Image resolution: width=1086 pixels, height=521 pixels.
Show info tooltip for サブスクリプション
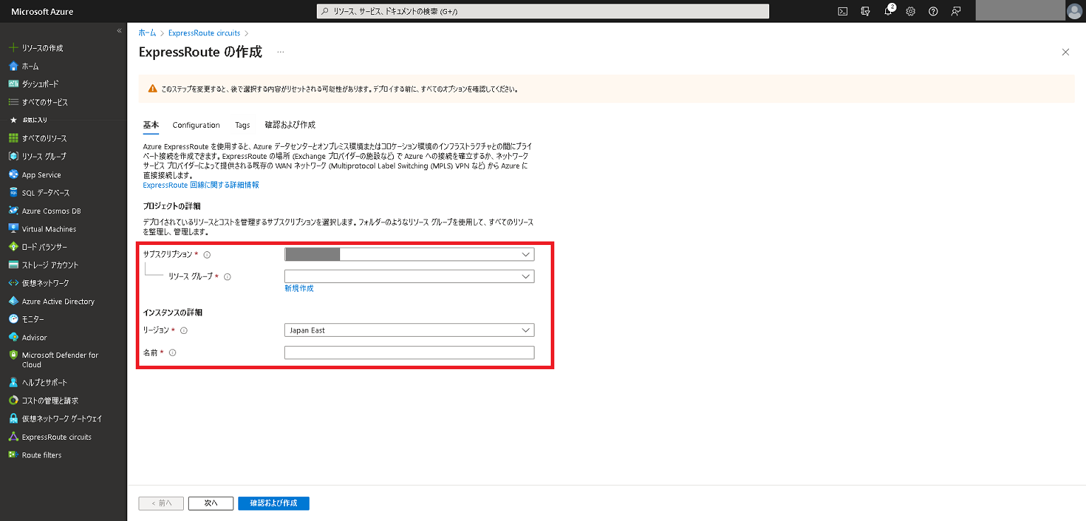coord(206,254)
